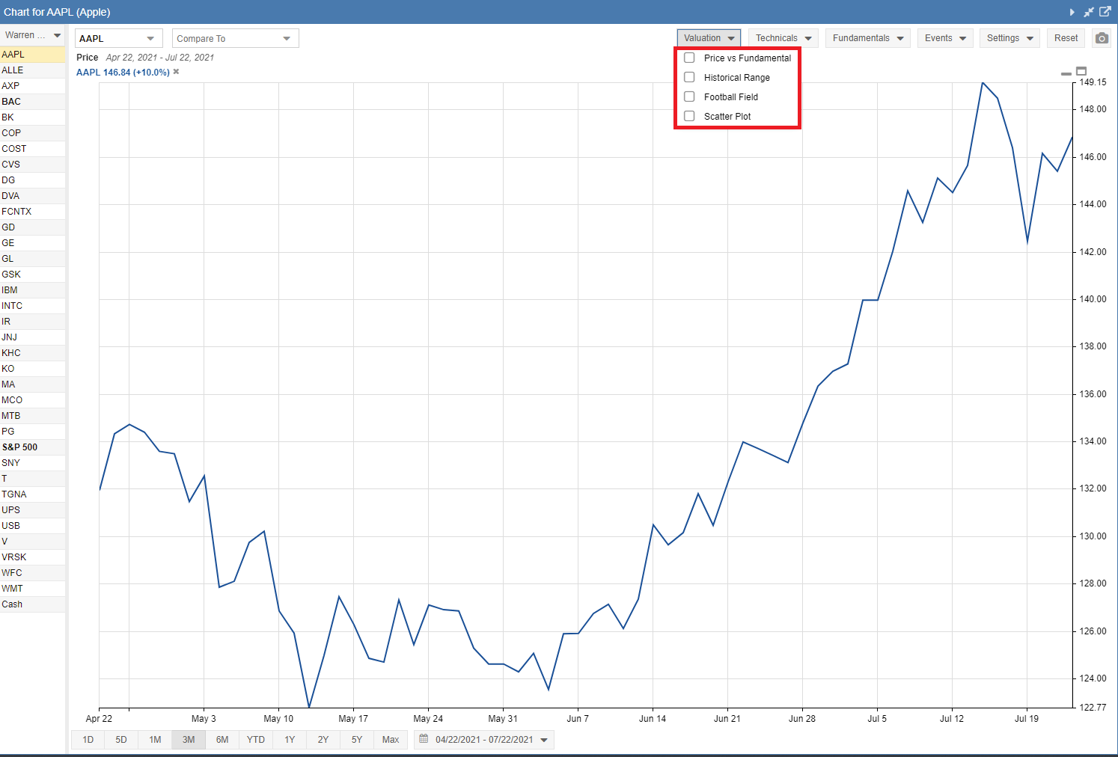Viewport: 1118px width, 757px height.
Task: Expand the Fundamentals dropdown
Action: click(868, 38)
